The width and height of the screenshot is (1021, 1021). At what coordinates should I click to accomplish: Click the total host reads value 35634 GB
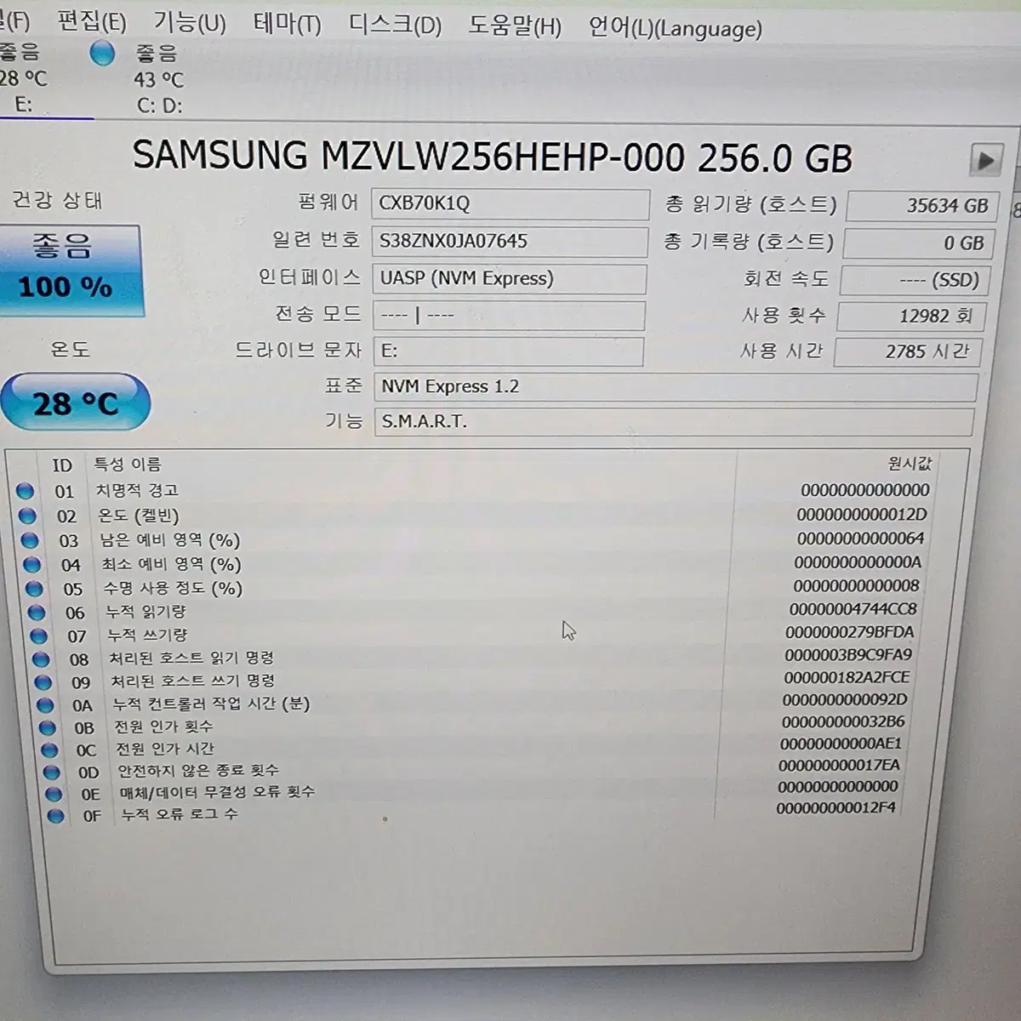[x=922, y=206]
